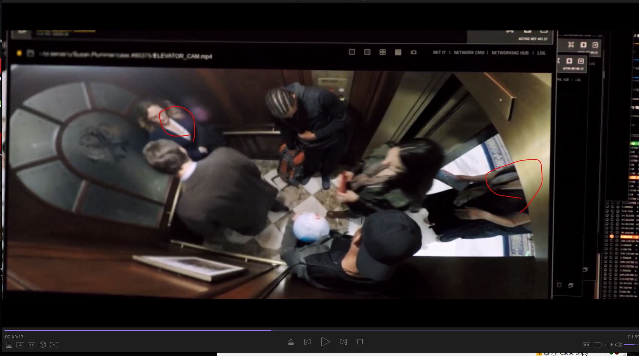
Task: Toggle HW hardware acceleration
Action: (586, 345)
